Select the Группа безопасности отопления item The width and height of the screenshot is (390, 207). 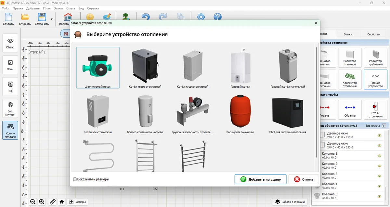(192, 113)
